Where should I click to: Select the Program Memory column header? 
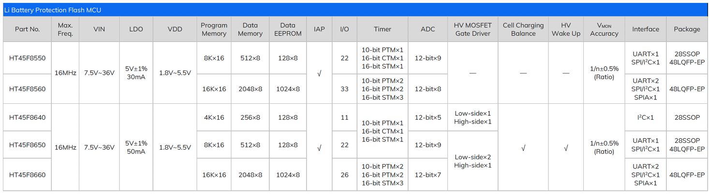[214, 29]
